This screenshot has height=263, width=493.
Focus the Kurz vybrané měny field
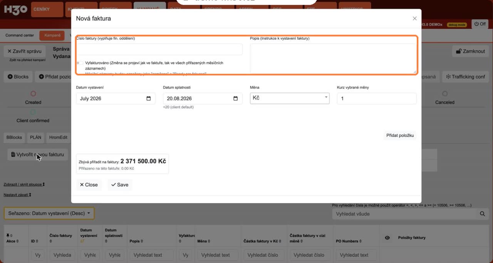tap(377, 98)
